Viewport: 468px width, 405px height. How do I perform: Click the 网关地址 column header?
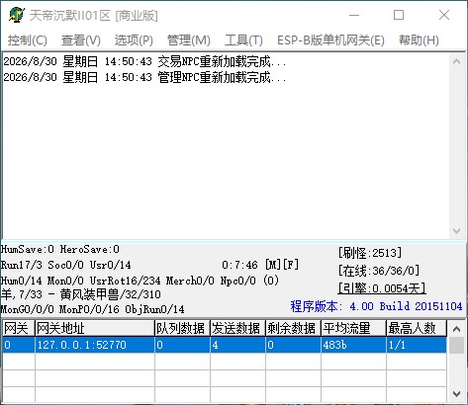pos(95,328)
